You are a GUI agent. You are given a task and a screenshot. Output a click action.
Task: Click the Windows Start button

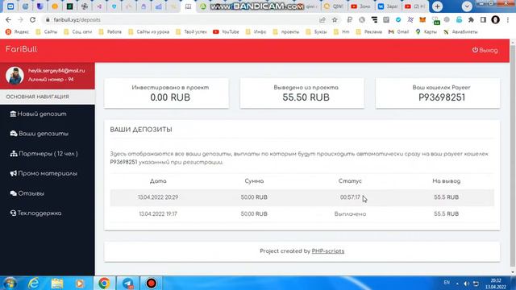(x=10, y=283)
